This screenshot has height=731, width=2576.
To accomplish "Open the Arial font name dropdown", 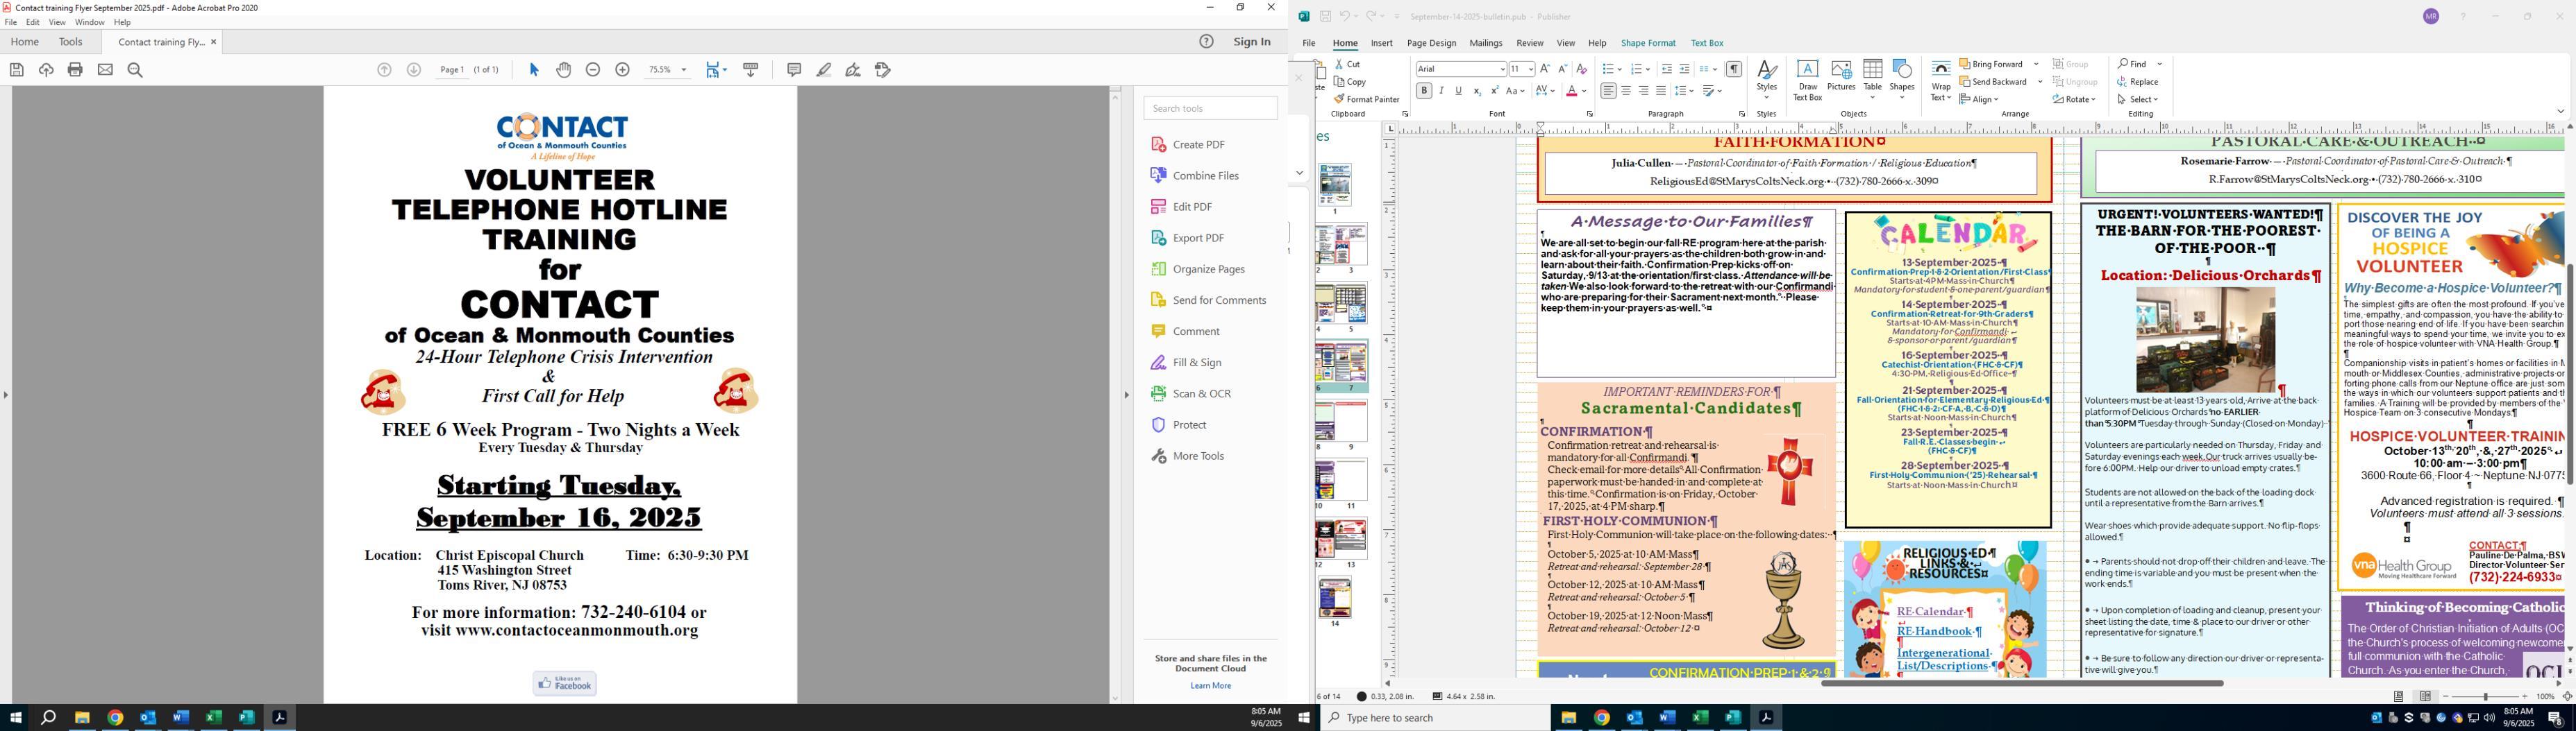I will (1501, 69).
